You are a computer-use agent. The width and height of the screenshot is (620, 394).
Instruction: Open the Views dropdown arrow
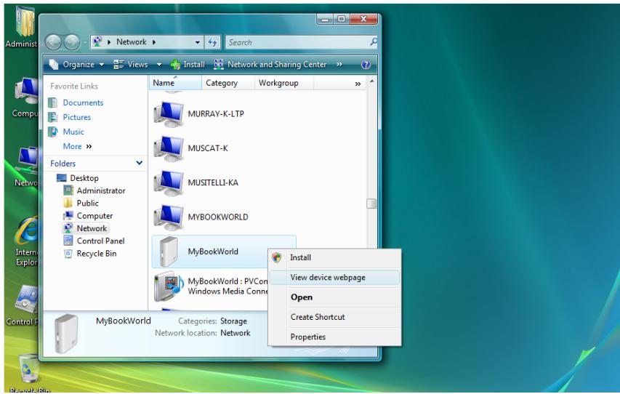(159, 65)
